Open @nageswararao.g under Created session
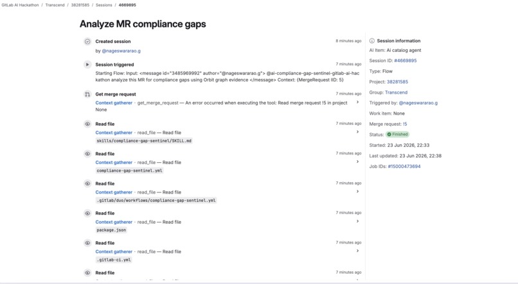This screenshot has width=518, height=284. coord(121,51)
